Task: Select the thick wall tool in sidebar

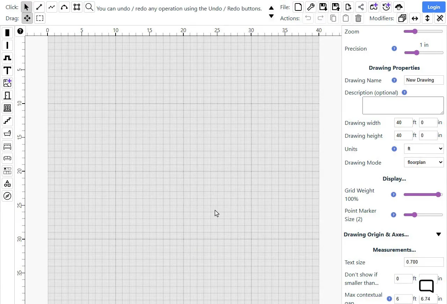Action: pyautogui.click(x=7, y=33)
